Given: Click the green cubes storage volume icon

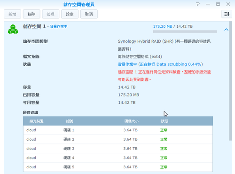Looking at the screenshot, I should 13,29.
